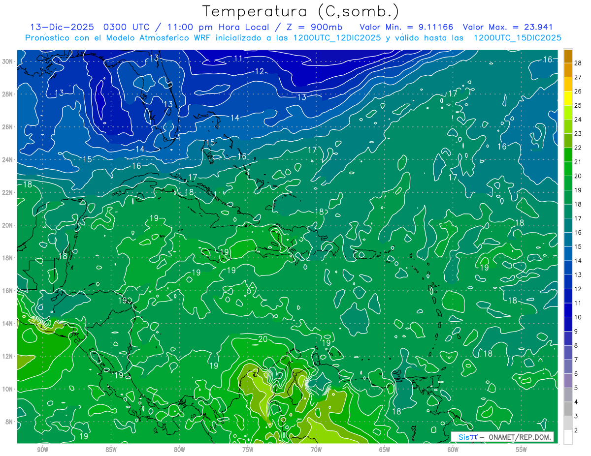Click the "Valor Max. = 23.941" value
This screenshot has width=591, height=456.
(x=508, y=27)
